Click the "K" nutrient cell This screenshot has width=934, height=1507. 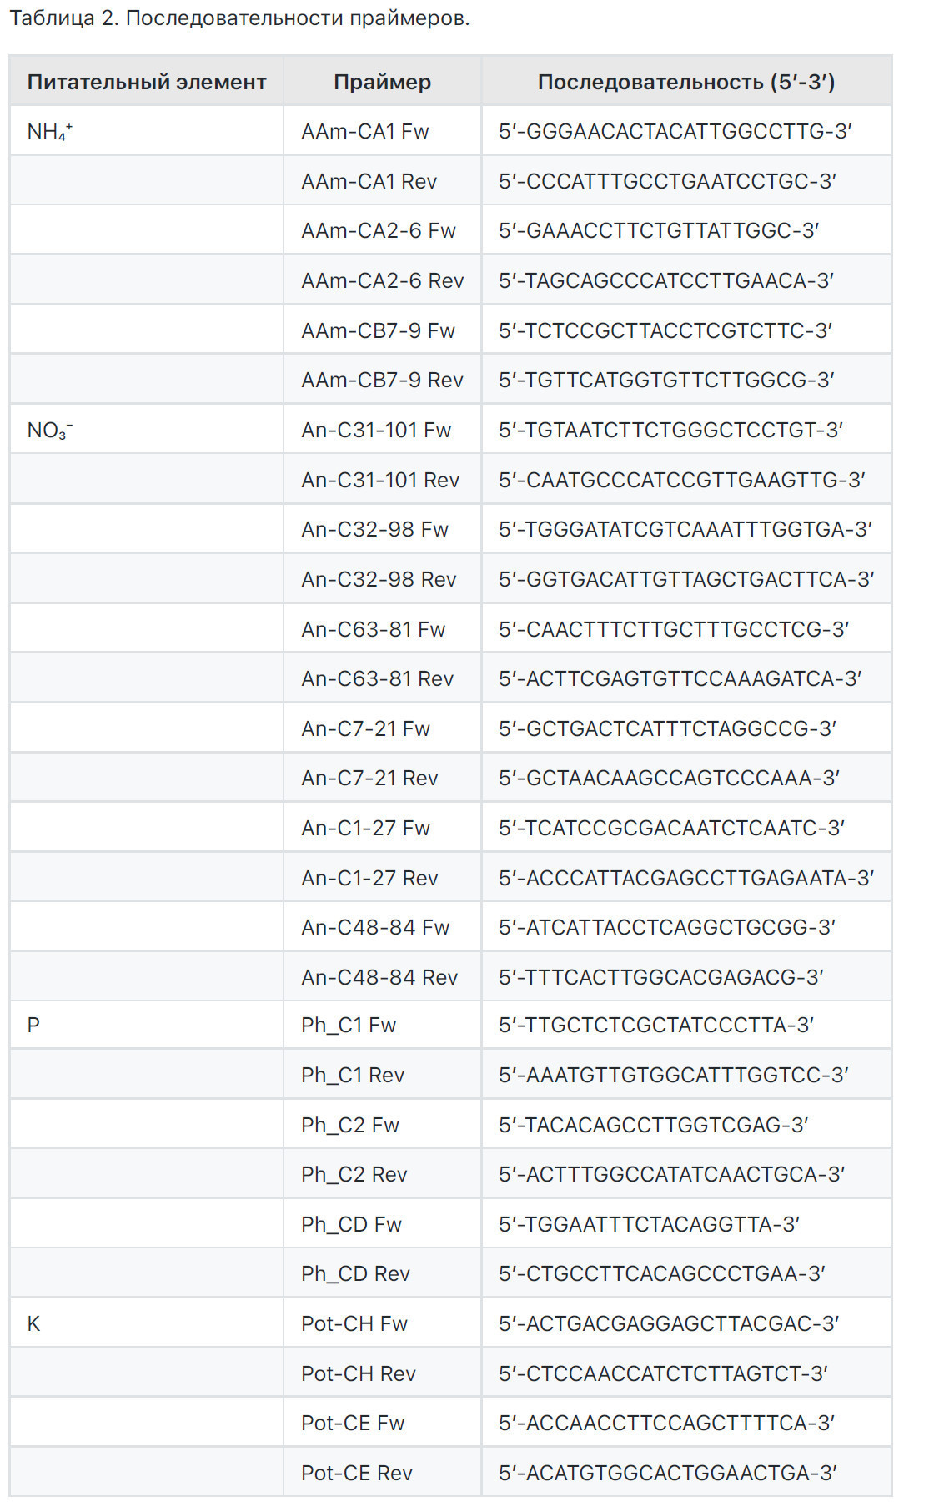point(34,1324)
